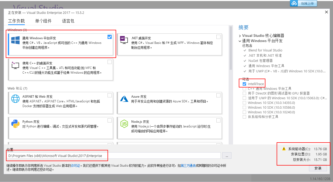Click the Blend for Visual Studio entry
The width and height of the screenshot is (333, 182).
(x=265, y=50)
